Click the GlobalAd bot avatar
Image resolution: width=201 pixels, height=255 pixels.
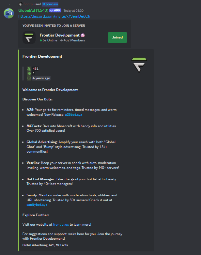click(9, 13)
